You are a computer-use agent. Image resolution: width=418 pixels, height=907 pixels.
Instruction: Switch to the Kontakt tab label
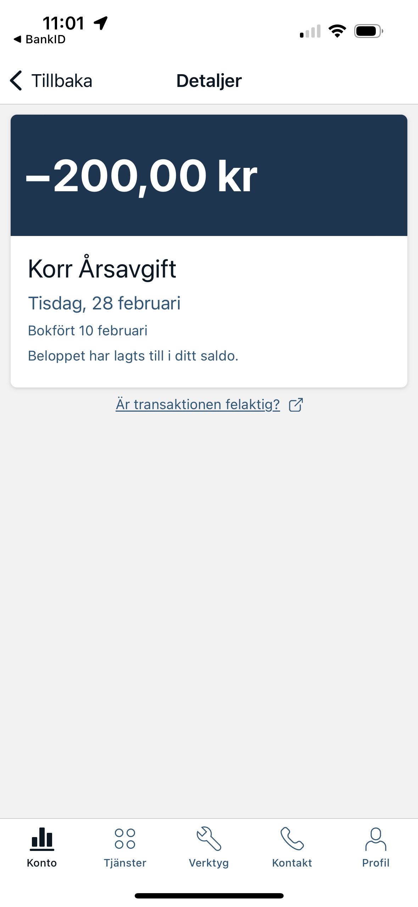(292, 863)
